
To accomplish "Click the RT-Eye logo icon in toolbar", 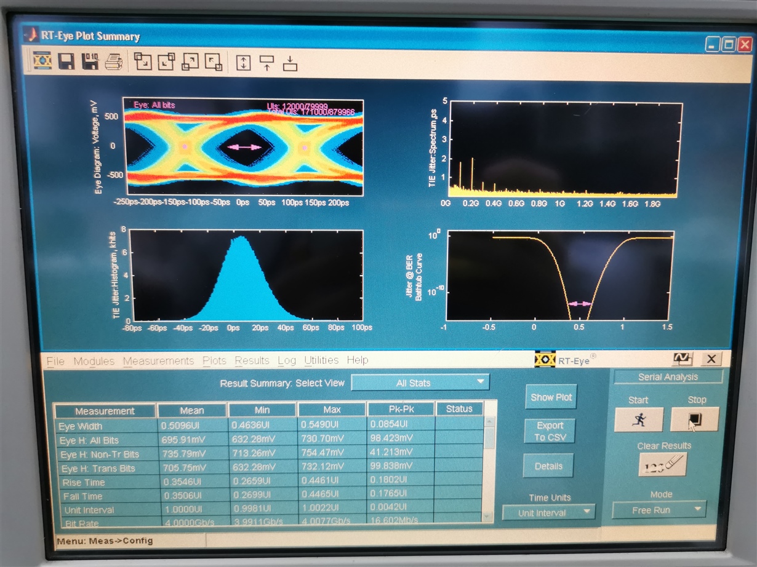I will click(42, 61).
